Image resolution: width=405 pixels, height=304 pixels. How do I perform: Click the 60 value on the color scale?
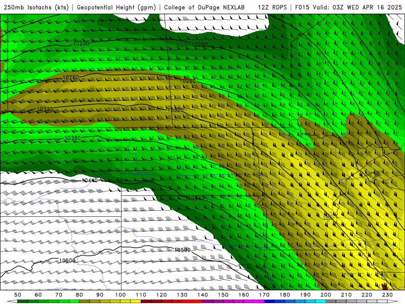tap(38, 295)
